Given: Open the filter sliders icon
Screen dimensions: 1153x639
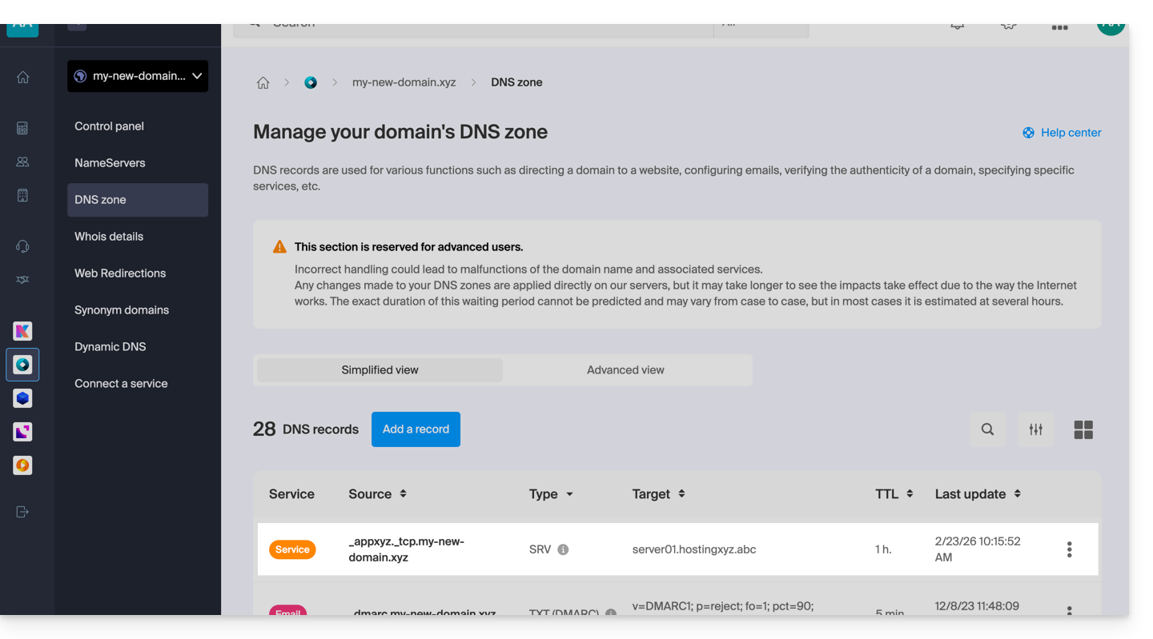Looking at the screenshot, I should 1035,429.
